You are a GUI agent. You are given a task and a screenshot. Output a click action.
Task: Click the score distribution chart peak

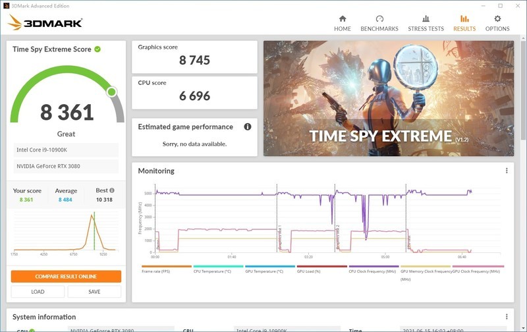[x=92, y=215]
